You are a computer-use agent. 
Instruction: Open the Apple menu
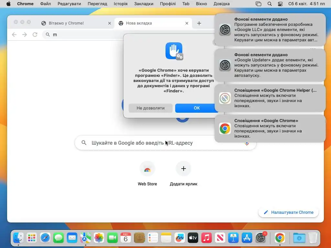(x=8, y=4)
